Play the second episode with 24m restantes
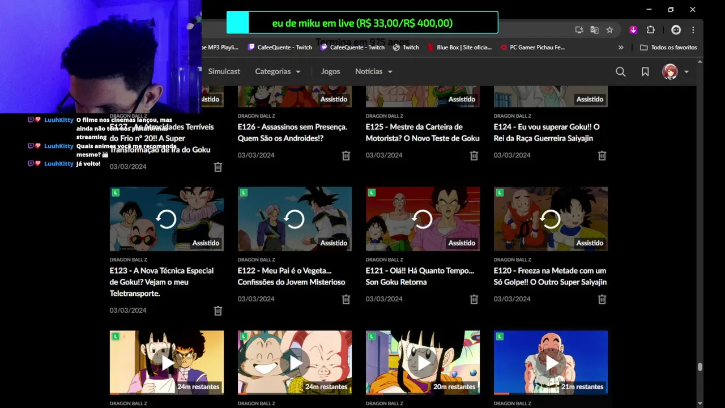This screenshot has height=408, width=725. pyautogui.click(x=295, y=363)
